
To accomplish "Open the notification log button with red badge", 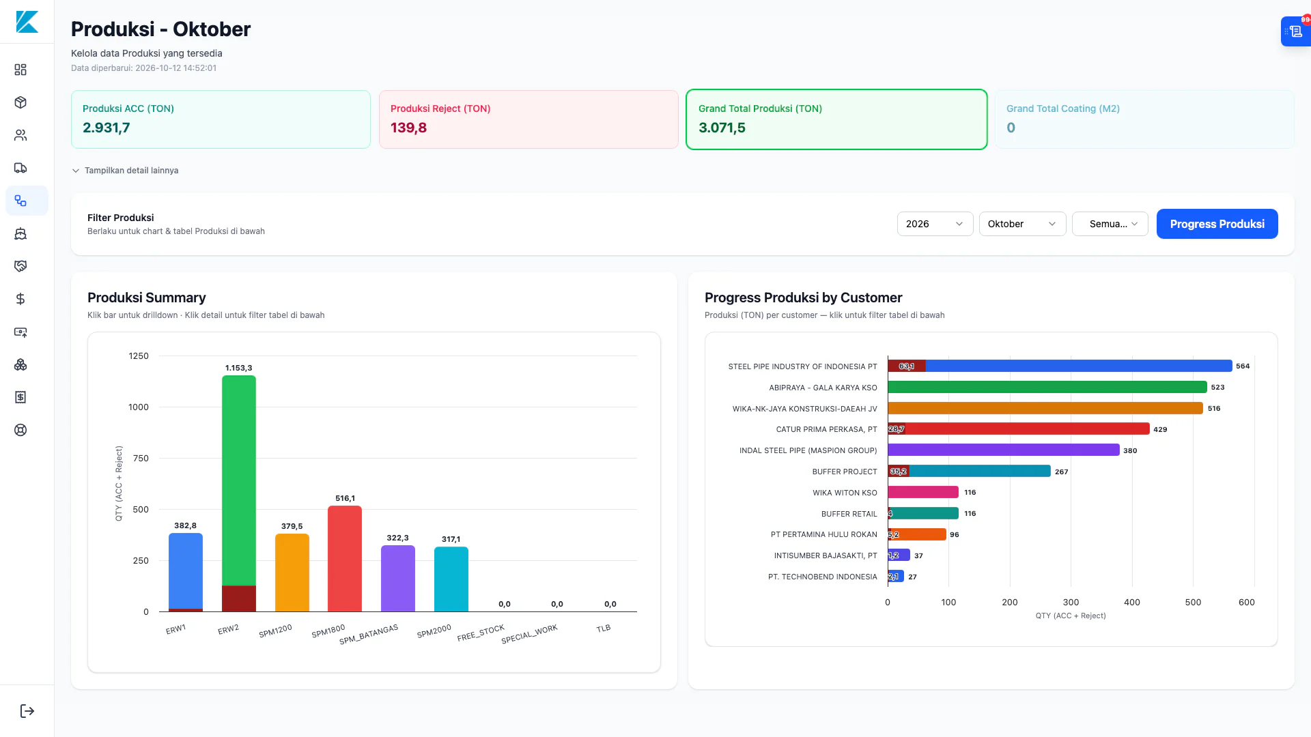I will click(x=1295, y=31).
